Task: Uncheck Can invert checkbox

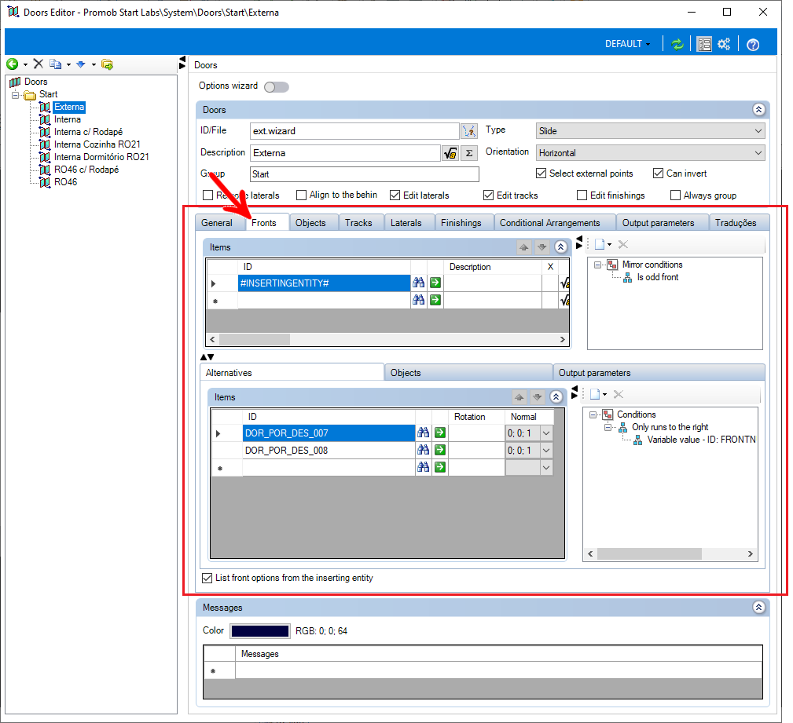Action: pos(658,173)
